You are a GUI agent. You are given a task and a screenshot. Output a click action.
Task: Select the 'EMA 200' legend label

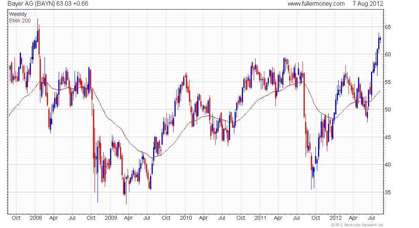coord(20,21)
